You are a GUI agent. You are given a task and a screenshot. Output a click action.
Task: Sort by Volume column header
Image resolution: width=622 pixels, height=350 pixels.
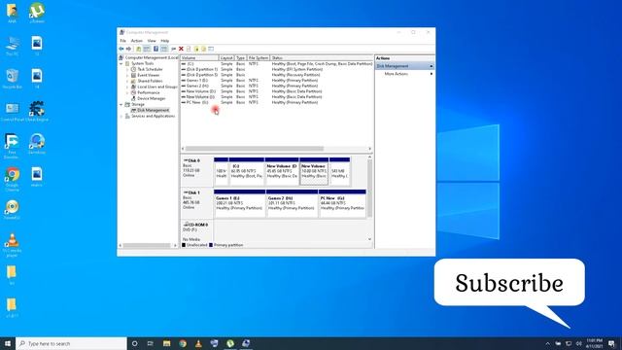click(199, 58)
